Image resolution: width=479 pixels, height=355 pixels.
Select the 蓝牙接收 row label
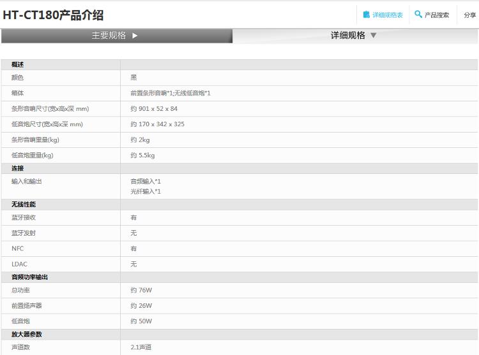point(24,217)
